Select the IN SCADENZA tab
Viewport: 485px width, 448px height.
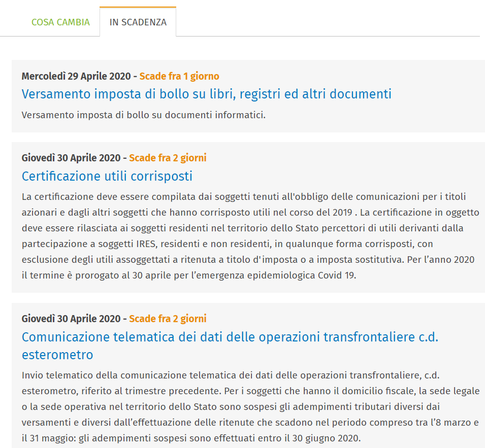pos(138,22)
